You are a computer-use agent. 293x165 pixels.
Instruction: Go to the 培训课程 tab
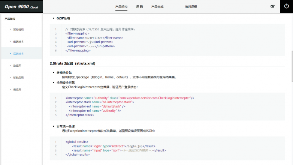191,7
